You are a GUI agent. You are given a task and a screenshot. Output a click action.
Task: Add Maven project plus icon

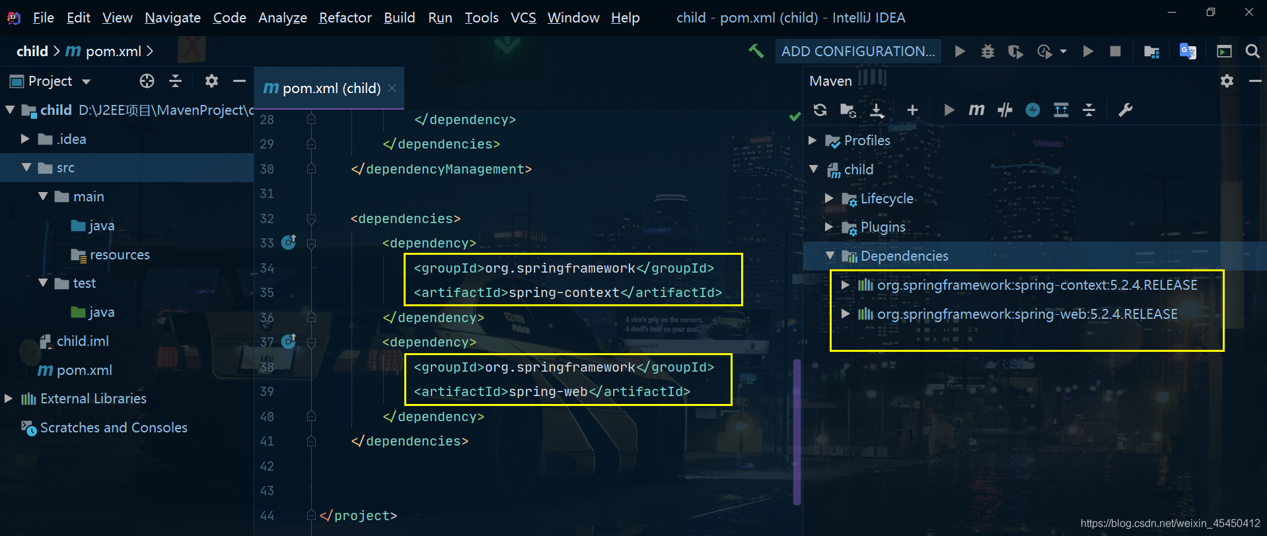coord(912,110)
